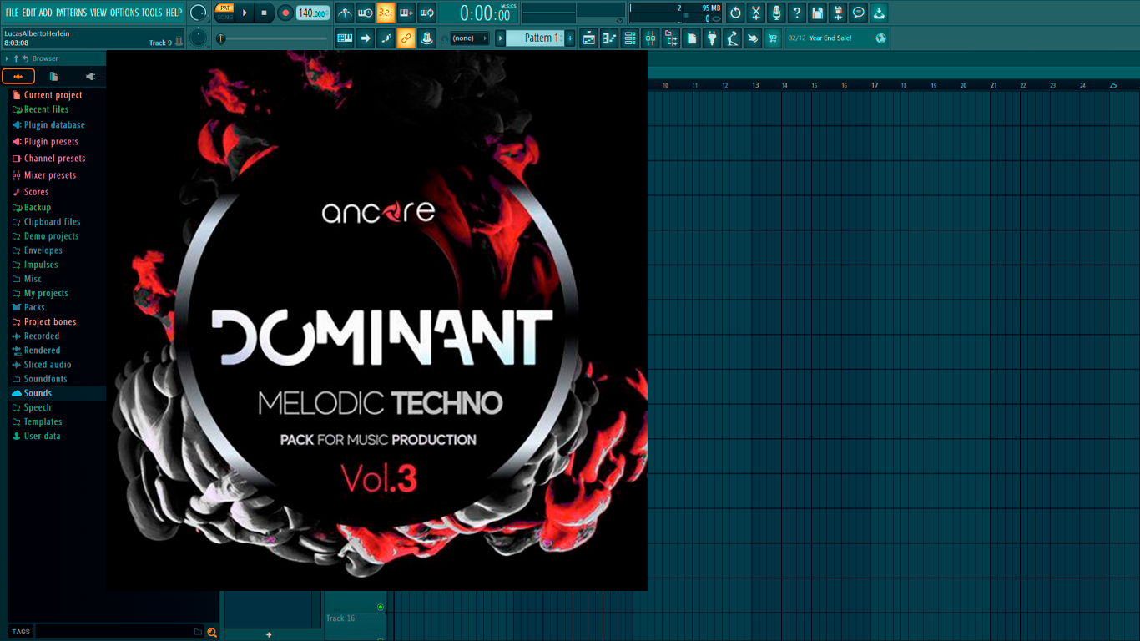Select the Pattern 1 selector
Viewport: 1140px width, 641px height.
[x=536, y=38]
